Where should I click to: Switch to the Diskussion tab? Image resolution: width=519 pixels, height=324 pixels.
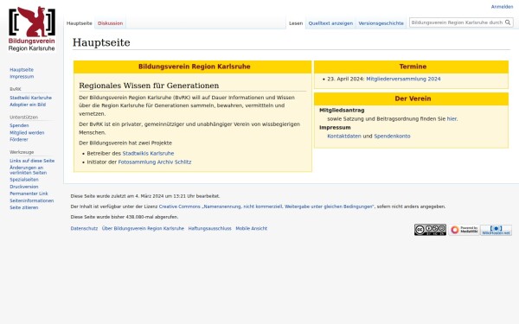[110, 23]
